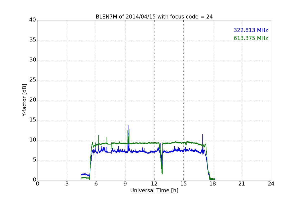Click x-axis tick label 3
Viewport: 301px width, 200px height.
point(67,183)
